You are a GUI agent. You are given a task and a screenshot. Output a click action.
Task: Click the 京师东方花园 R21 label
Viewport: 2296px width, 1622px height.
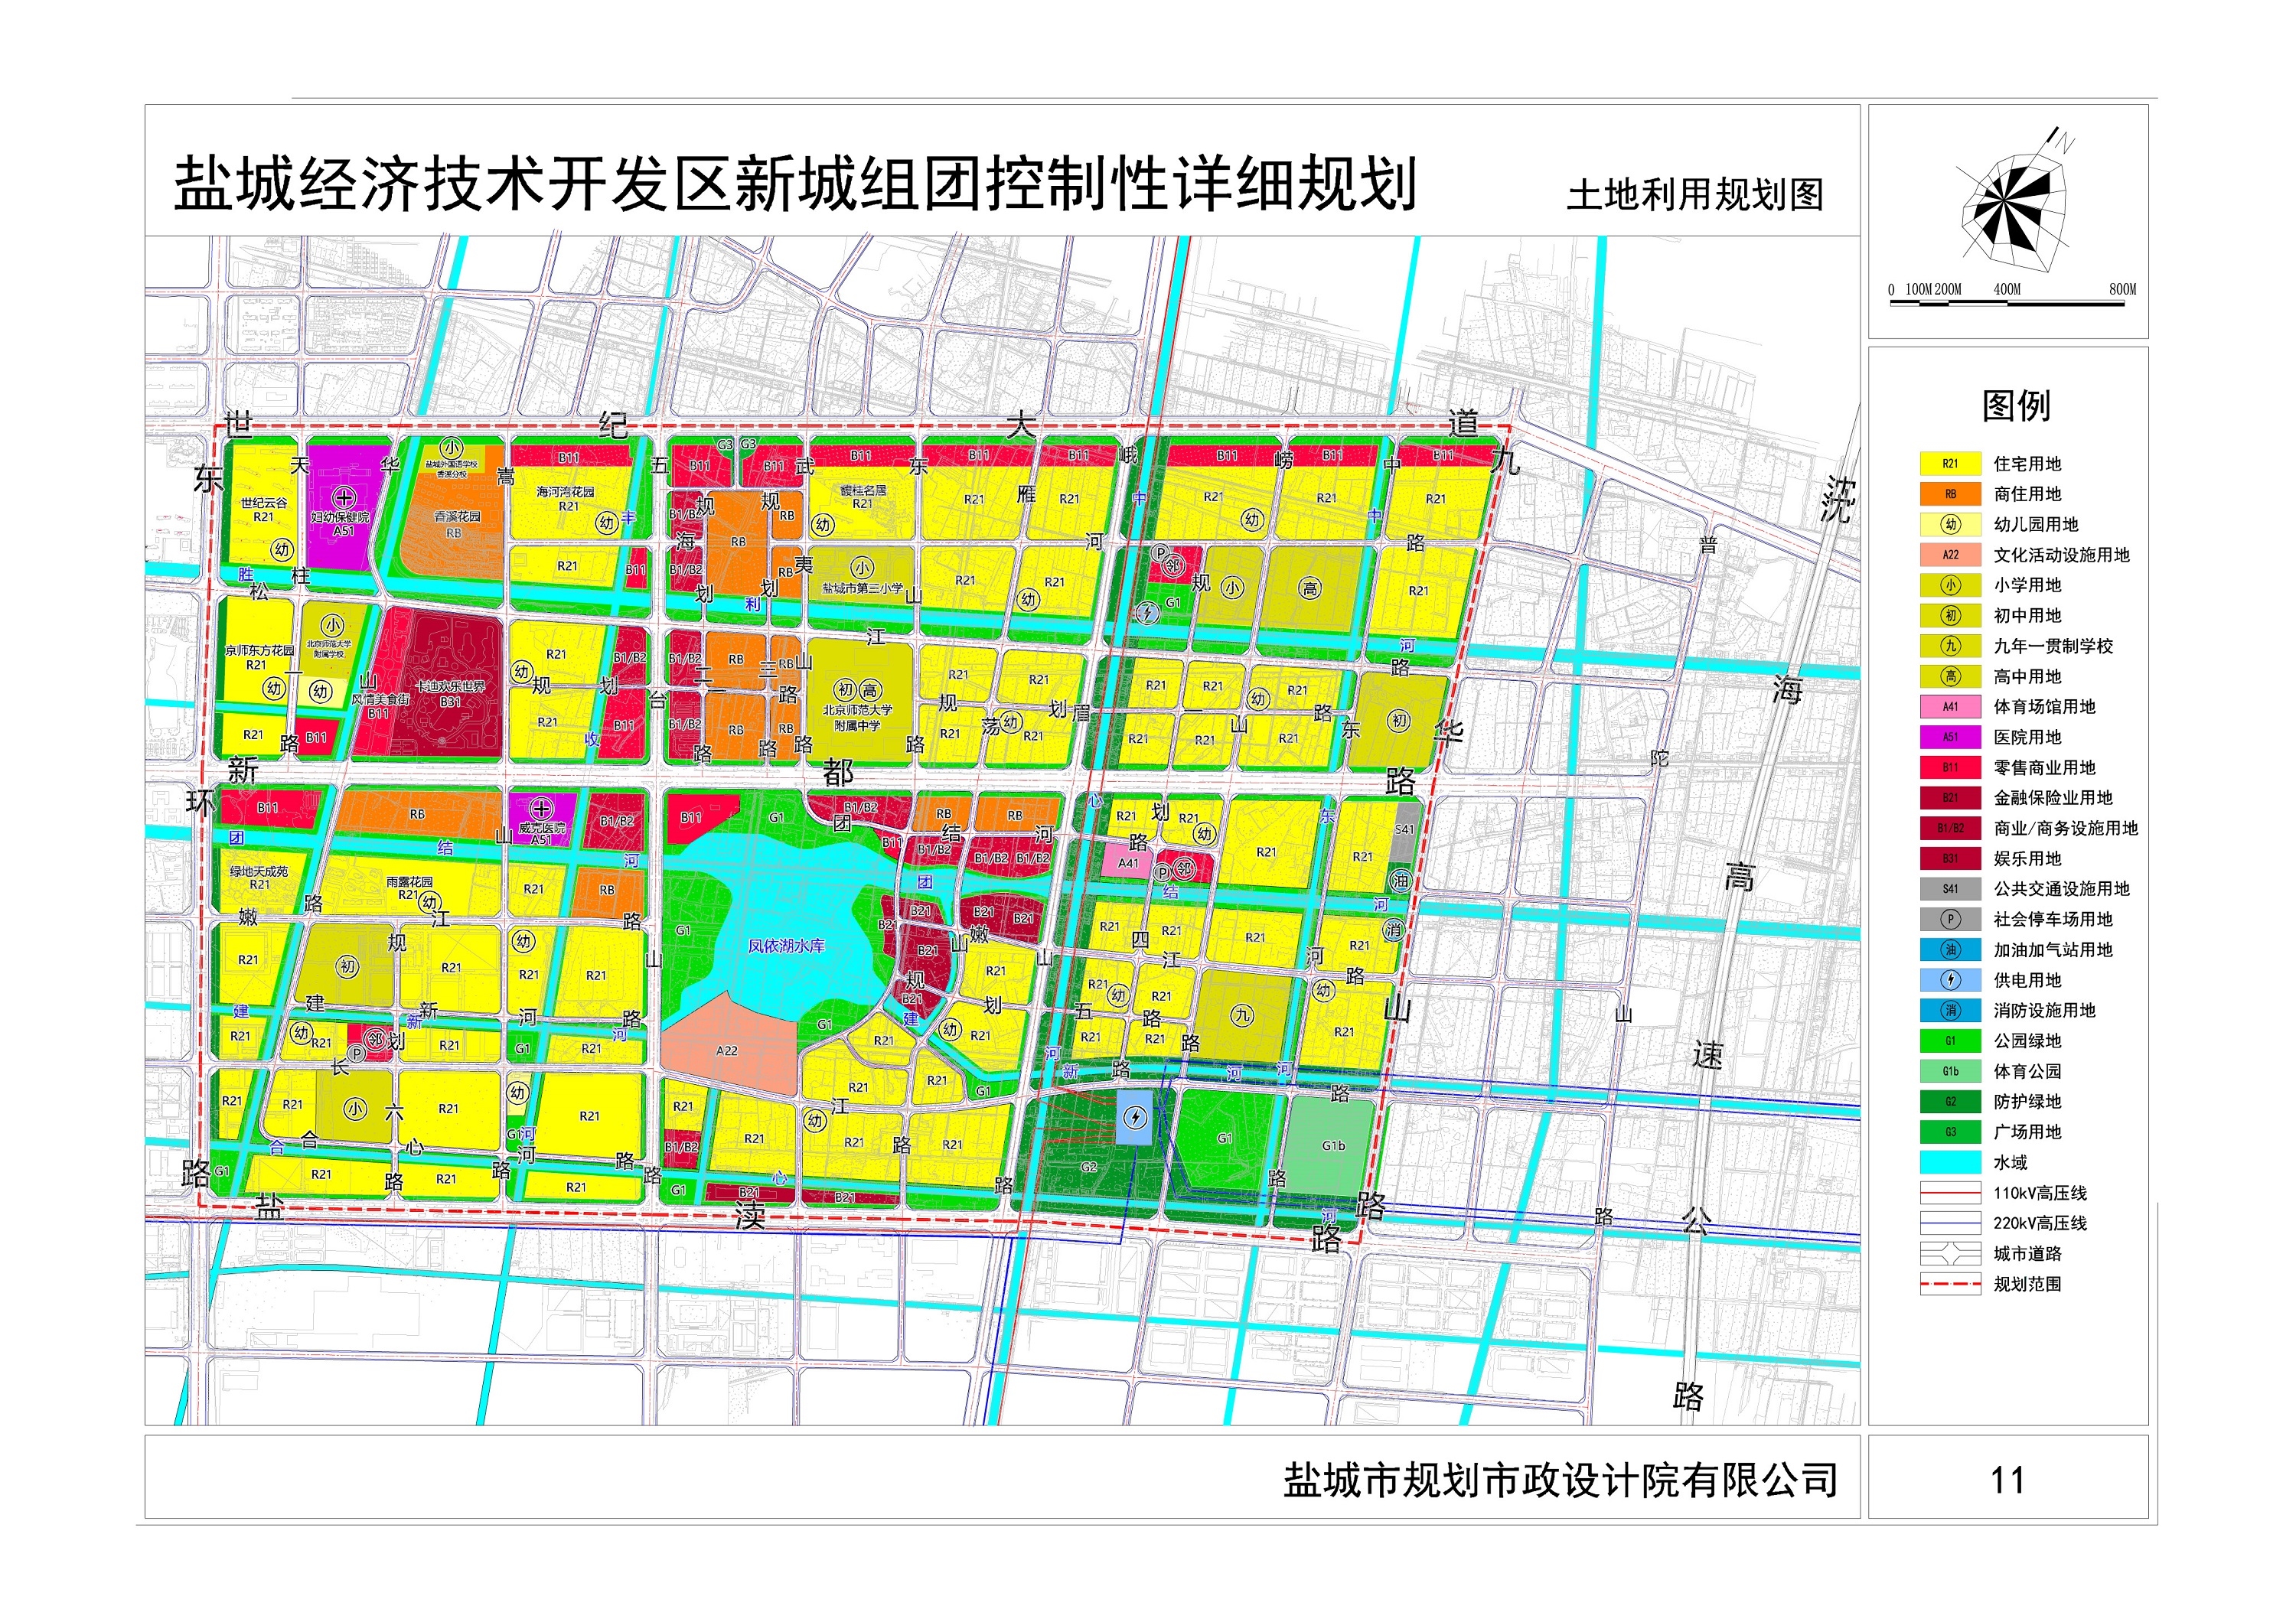click(259, 657)
